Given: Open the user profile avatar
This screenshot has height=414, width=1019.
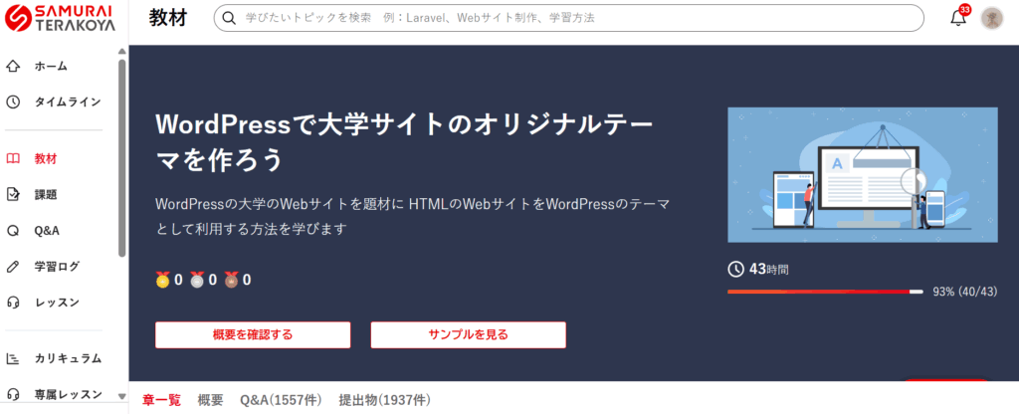Looking at the screenshot, I should tap(992, 18).
